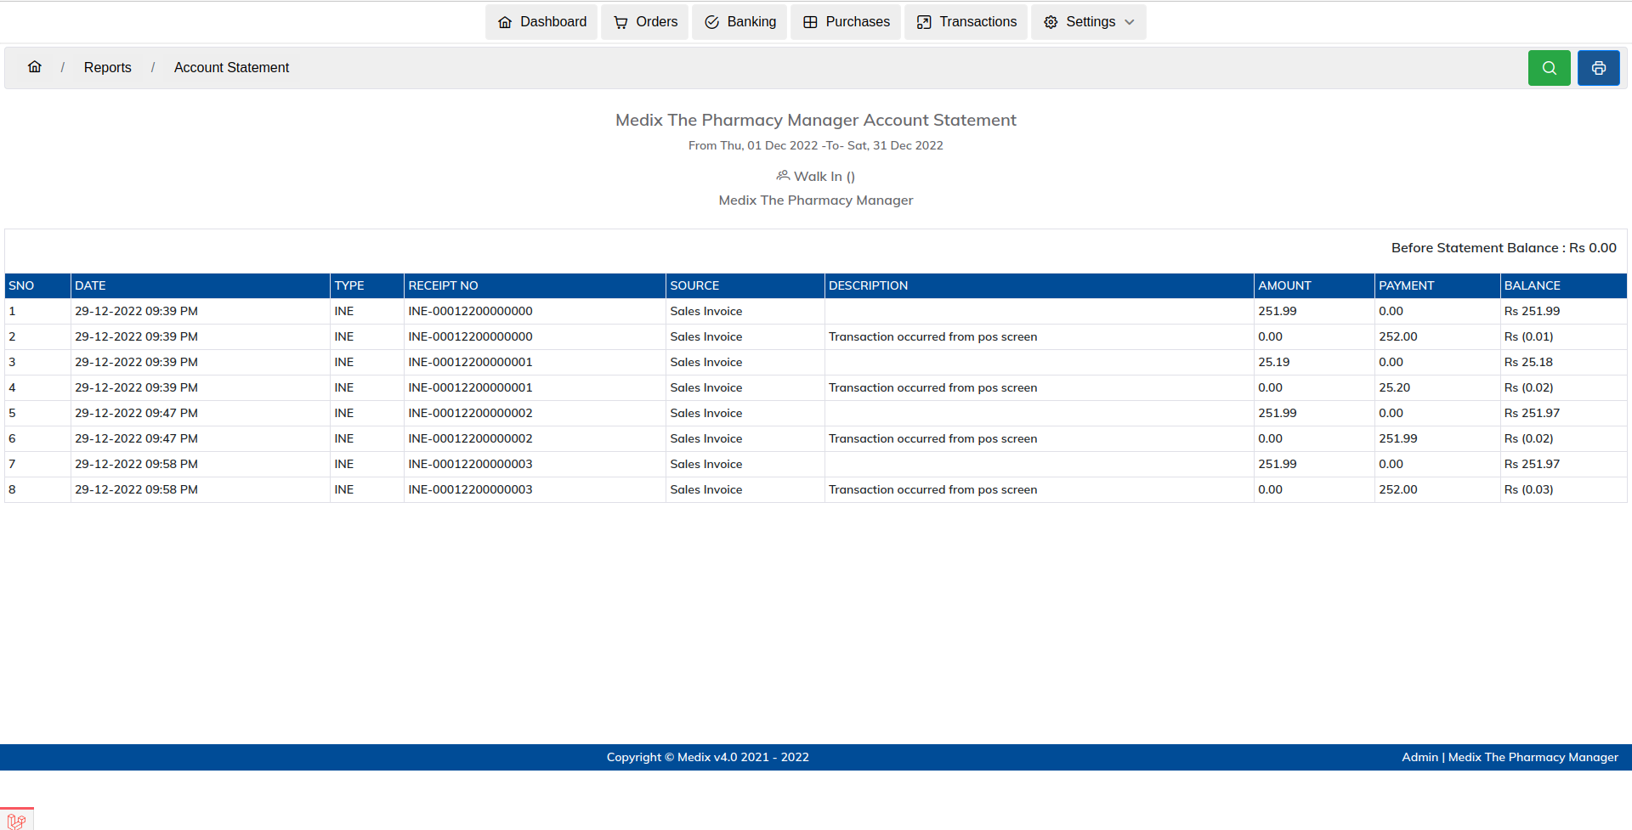
Task: Click Before Statement Balance text
Action: click(1504, 247)
